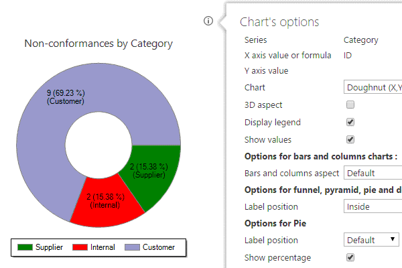Click the Show values label
Viewport: 402px width, 268px height.
pyautogui.click(x=268, y=140)
